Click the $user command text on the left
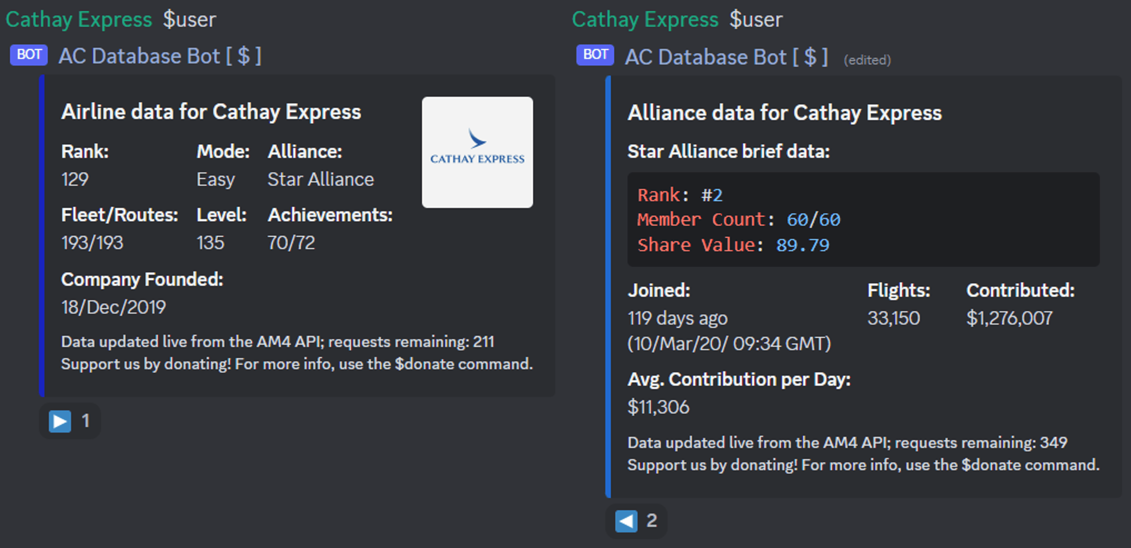1131x548 pixels. click(190, 20)
